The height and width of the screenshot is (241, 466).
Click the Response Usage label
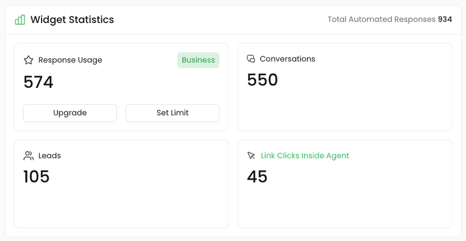[x=70, y=60]
